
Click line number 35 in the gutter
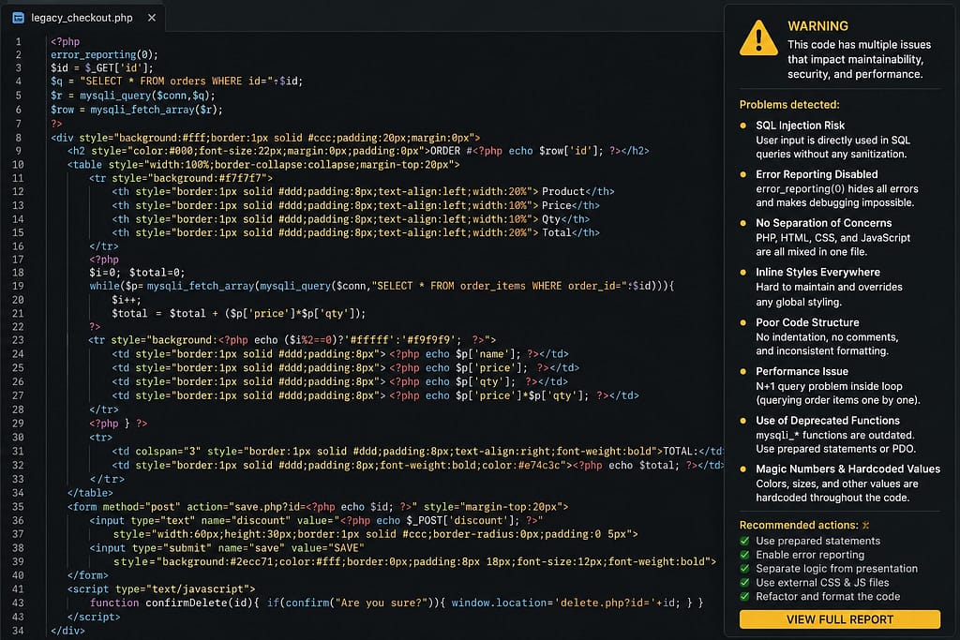click(18, 507)
